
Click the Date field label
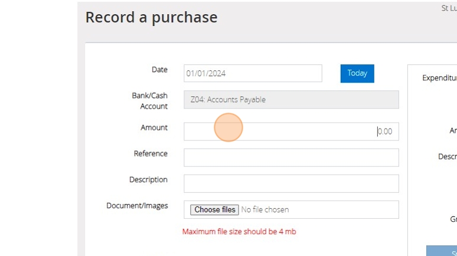pyautogui.click(x=159, y=70)
